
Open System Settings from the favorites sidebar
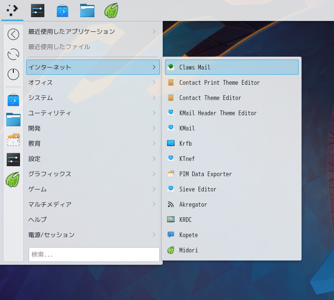13,160
